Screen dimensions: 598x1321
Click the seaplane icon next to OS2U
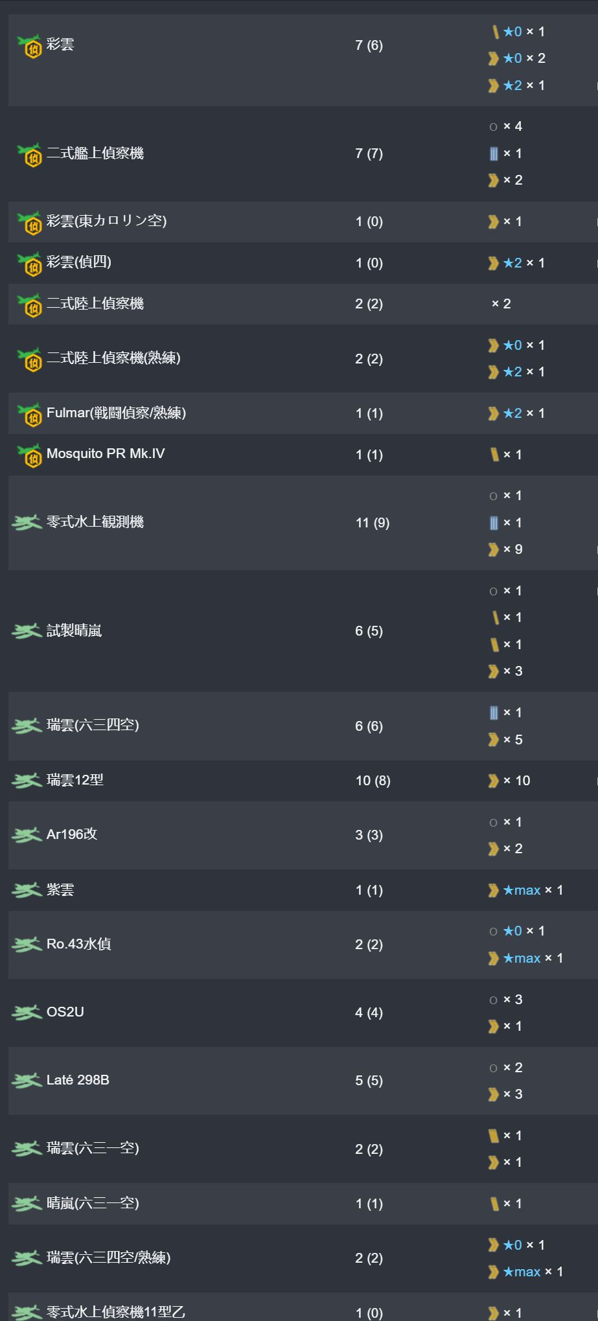pos(27,1013)
